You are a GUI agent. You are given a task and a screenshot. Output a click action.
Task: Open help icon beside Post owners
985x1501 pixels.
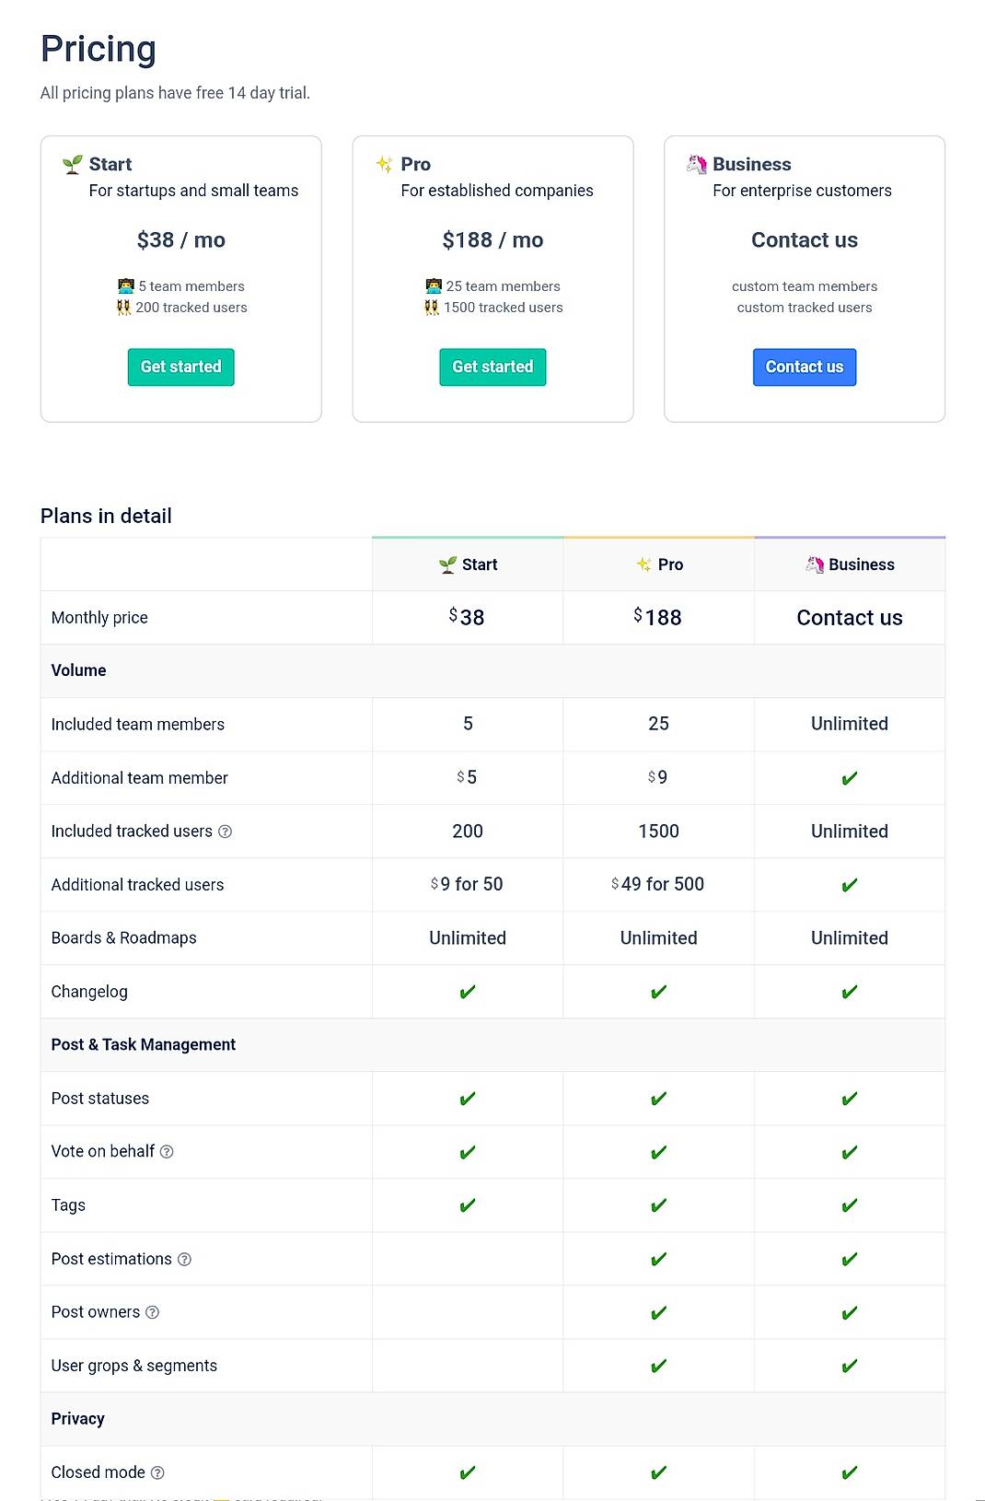[x=153, y=1312]
